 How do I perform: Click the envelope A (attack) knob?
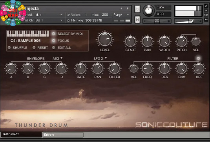(x=11, y=68)
